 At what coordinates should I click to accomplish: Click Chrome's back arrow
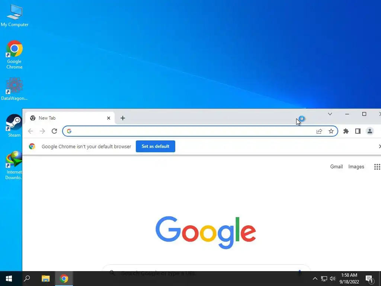click(x=31, y=131)
